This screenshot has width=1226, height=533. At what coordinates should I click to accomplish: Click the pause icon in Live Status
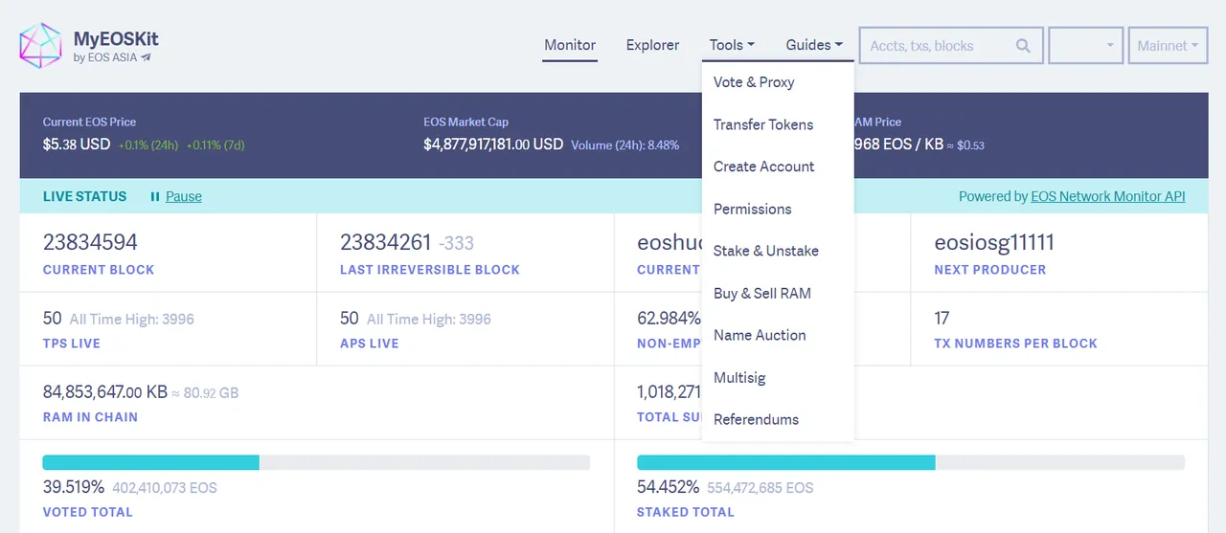pyautogui.click(x=154, y=196)
